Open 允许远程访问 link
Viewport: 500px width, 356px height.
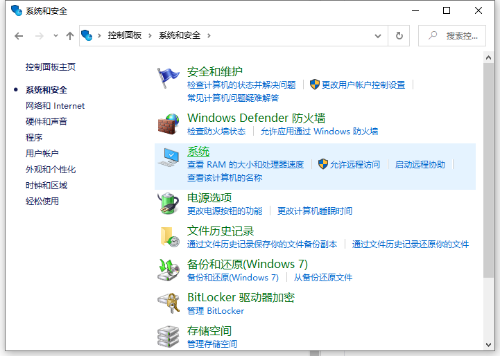(x=354, y=165)
